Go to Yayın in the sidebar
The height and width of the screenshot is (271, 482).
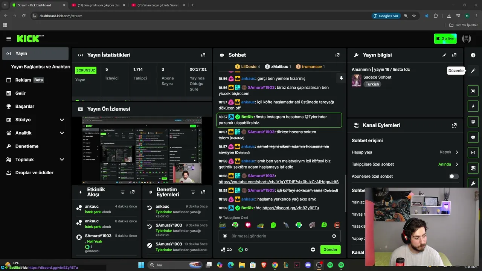click(35, 53)
